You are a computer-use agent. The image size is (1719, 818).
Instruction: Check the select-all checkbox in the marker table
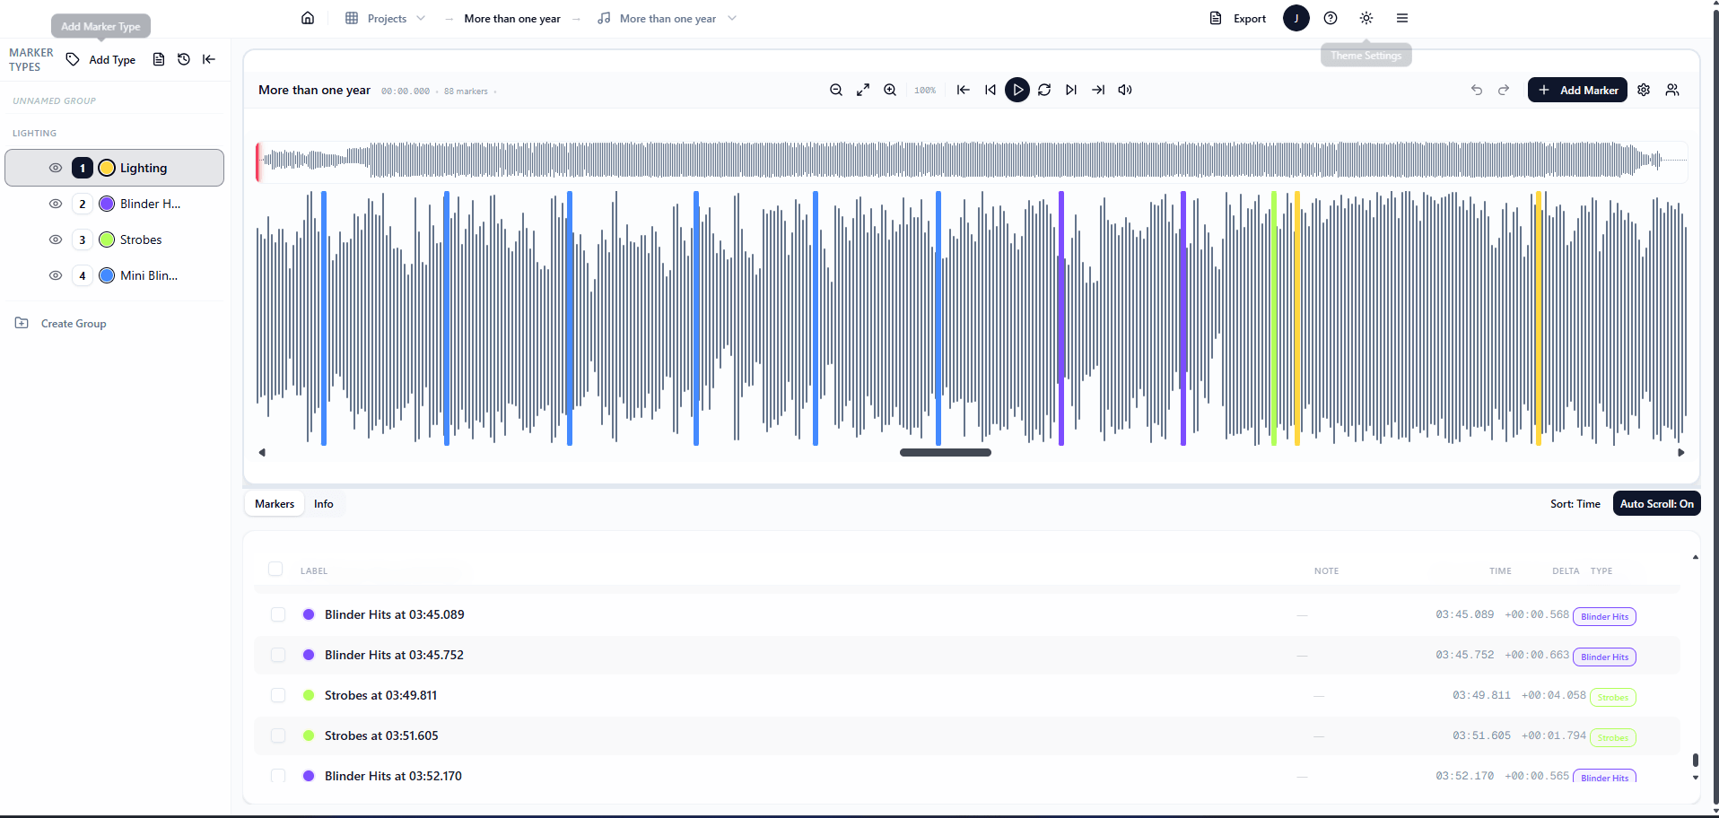click(275, 570)
